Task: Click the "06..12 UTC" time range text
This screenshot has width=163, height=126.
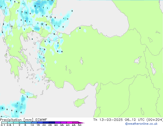Action: click(x=134, y=120)
